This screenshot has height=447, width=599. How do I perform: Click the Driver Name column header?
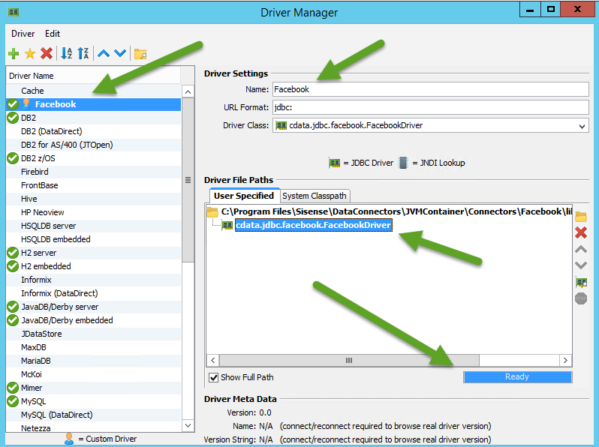click(94, 76)
